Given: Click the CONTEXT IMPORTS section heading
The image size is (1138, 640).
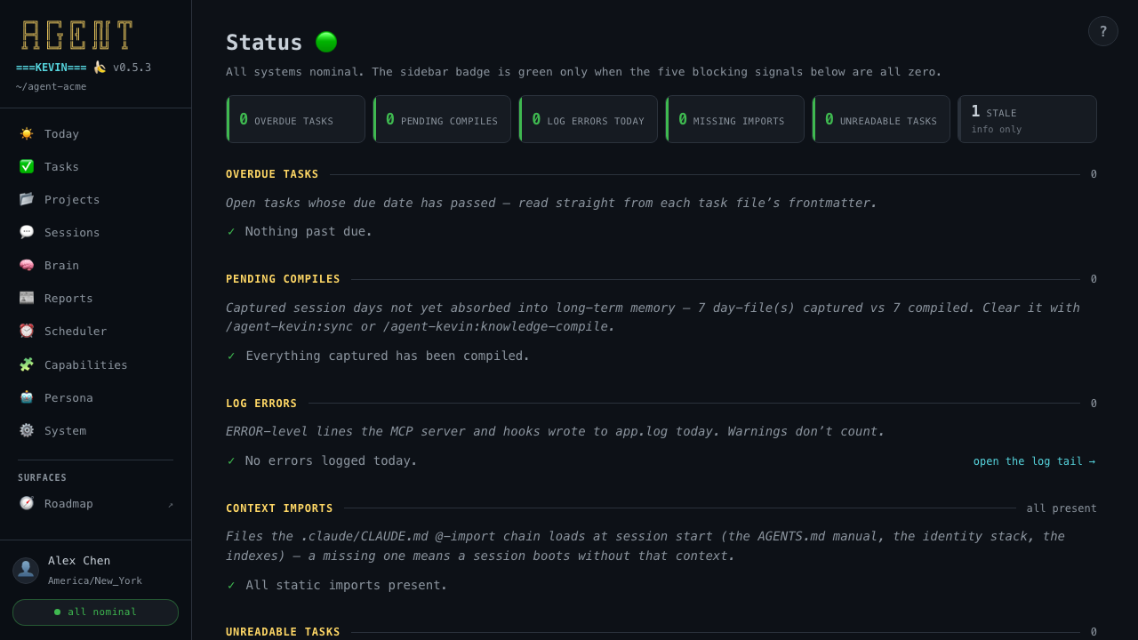Looking at the screenshot, I should pyautogui.click(x=279, y=508).
